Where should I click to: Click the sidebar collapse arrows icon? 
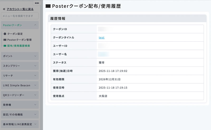(x=37, y=3)
